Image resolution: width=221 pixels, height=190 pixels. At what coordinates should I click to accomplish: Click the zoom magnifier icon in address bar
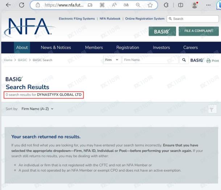[138, 5]
